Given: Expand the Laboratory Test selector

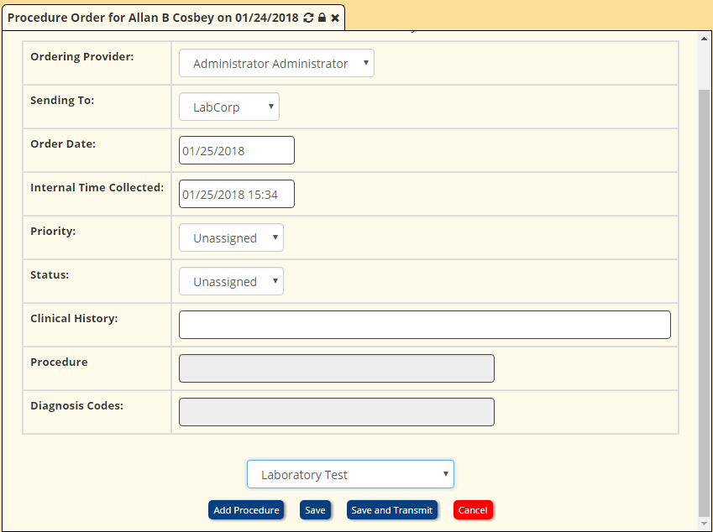Looking at the screenshot, I should [x=350, y=474].
